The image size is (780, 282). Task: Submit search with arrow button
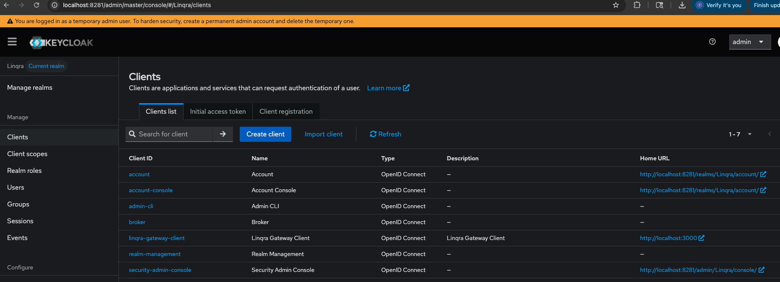223,134
